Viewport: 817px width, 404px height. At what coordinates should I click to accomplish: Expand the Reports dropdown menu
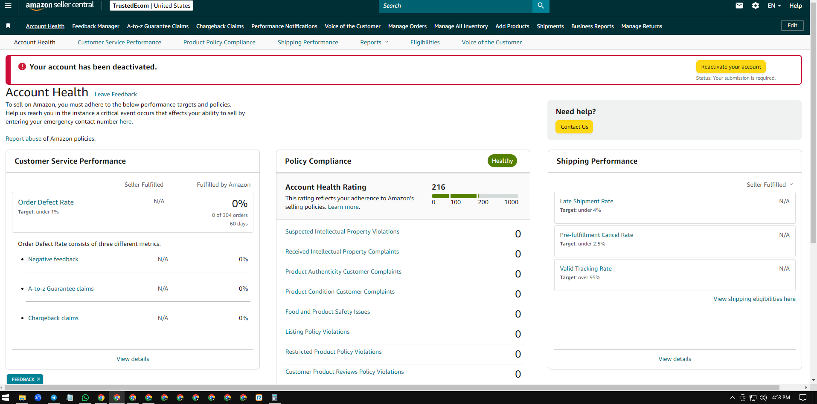coord(374,42)
